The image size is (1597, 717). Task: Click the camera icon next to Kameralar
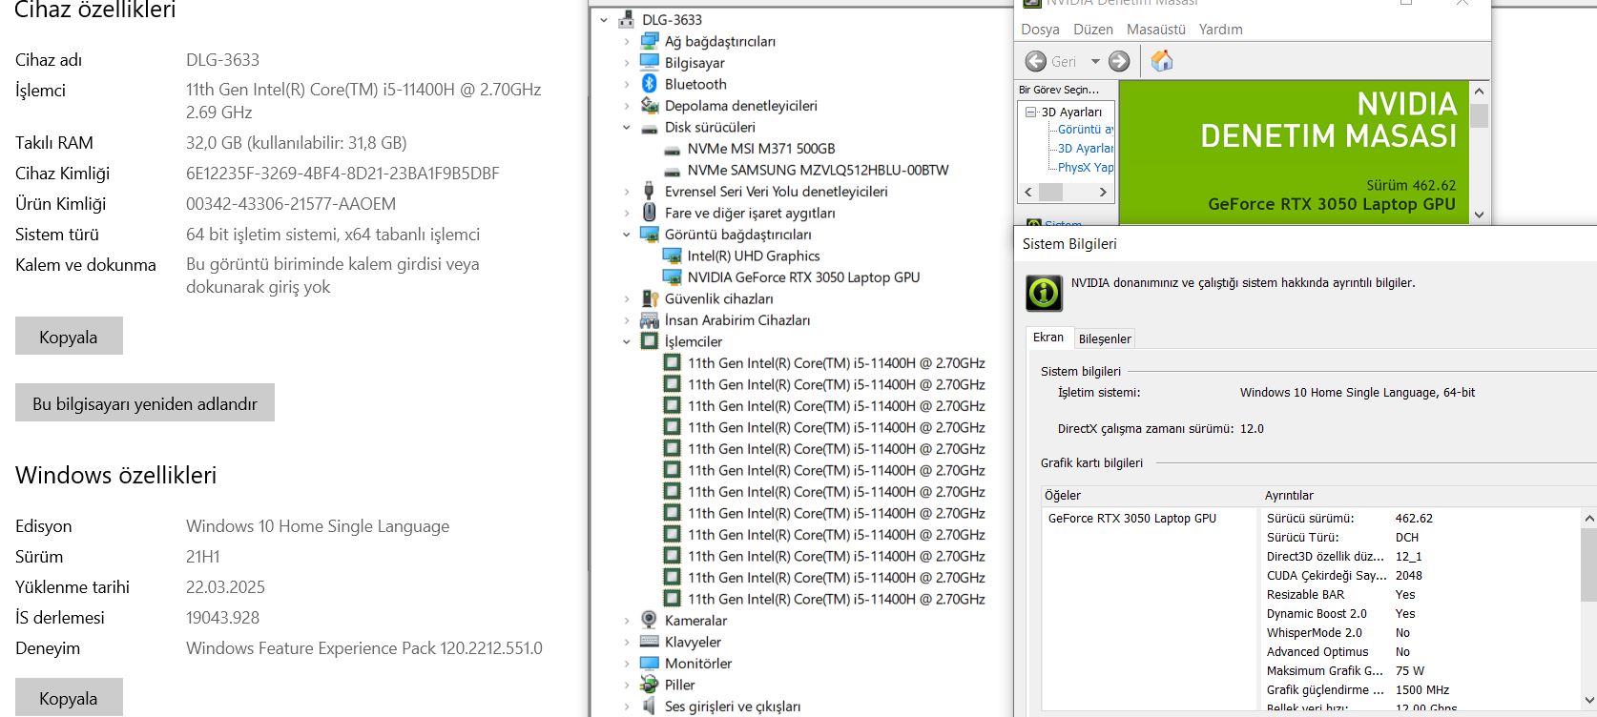click(x=650, y=620)
